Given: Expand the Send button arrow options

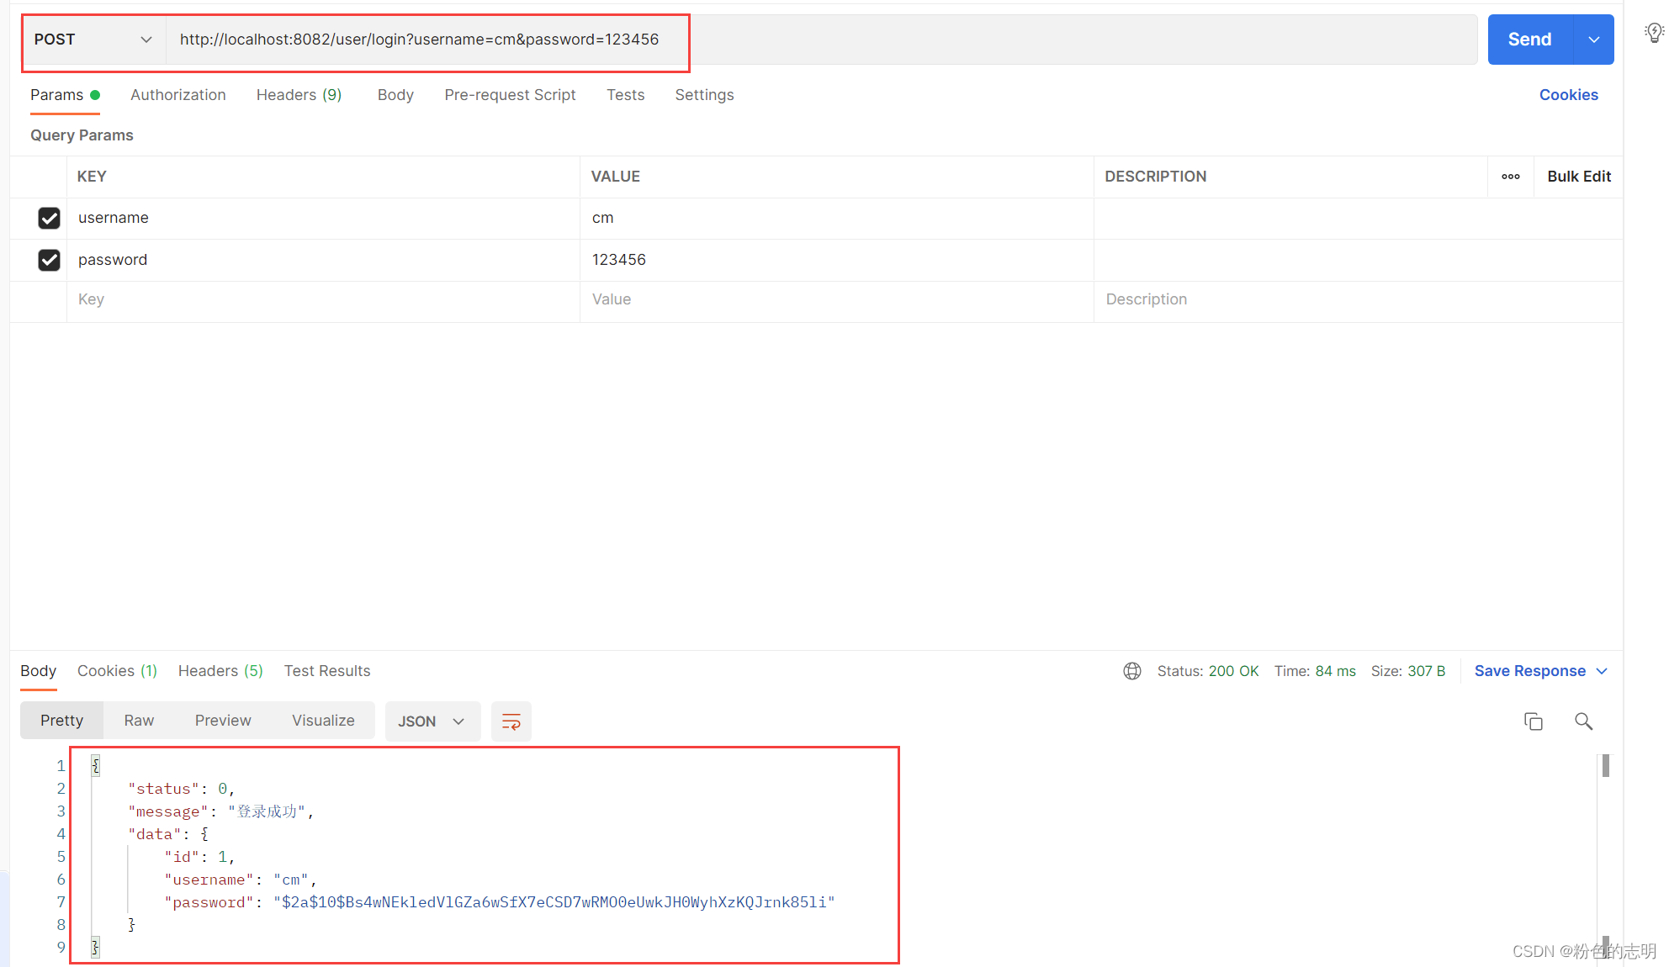Looking at the screenshot, I should [1593, 40].
